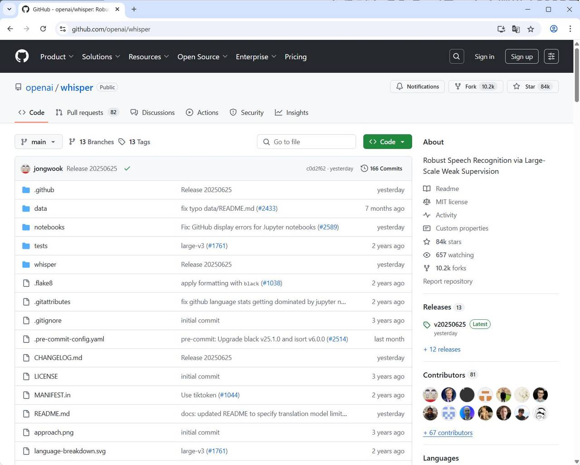Click the first contributor avatar
The width and height of the screenshot is (580, 465).
pyautogui.click(x=430, y=394)
